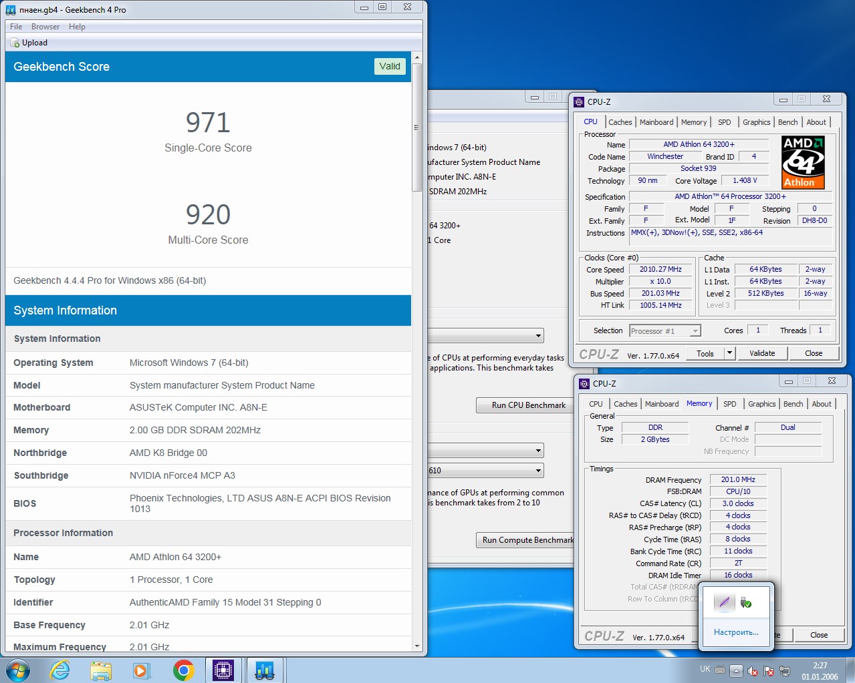Screen dimensions: 855x683
Task: Click Close button in lower CPU-Z Memory window
Action: pyautogui.click(x=819, y=635)
